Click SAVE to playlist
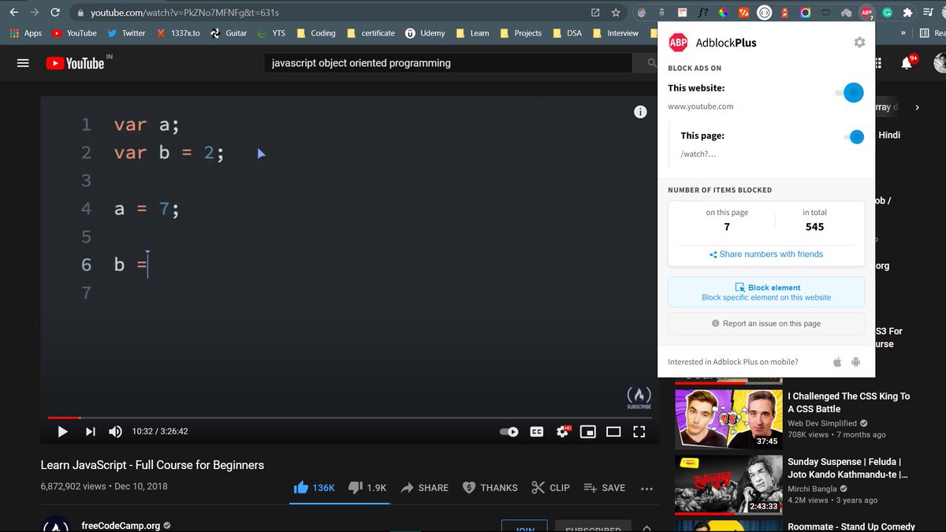 tap(604, 488)
